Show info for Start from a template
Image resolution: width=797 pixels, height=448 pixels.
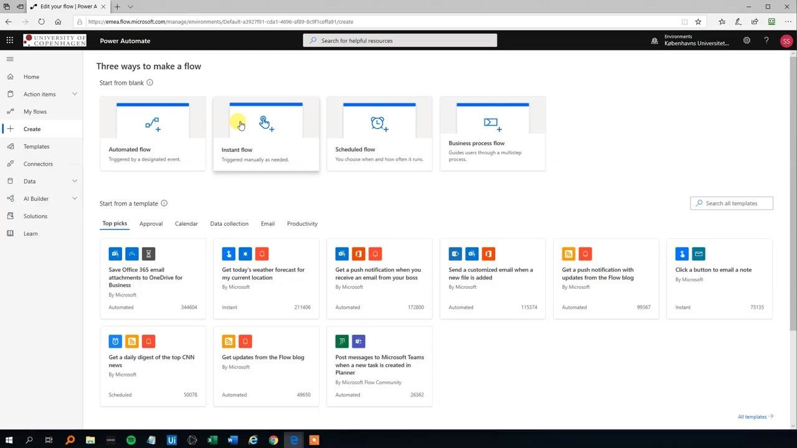click(164, 203)
